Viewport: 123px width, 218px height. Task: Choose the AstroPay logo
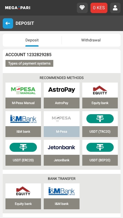(x=61, y=90)
